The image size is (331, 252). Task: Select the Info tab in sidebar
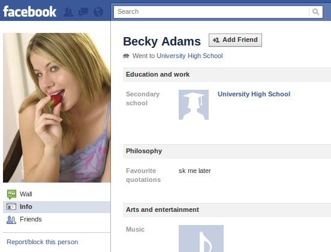(x=56, y=207)
